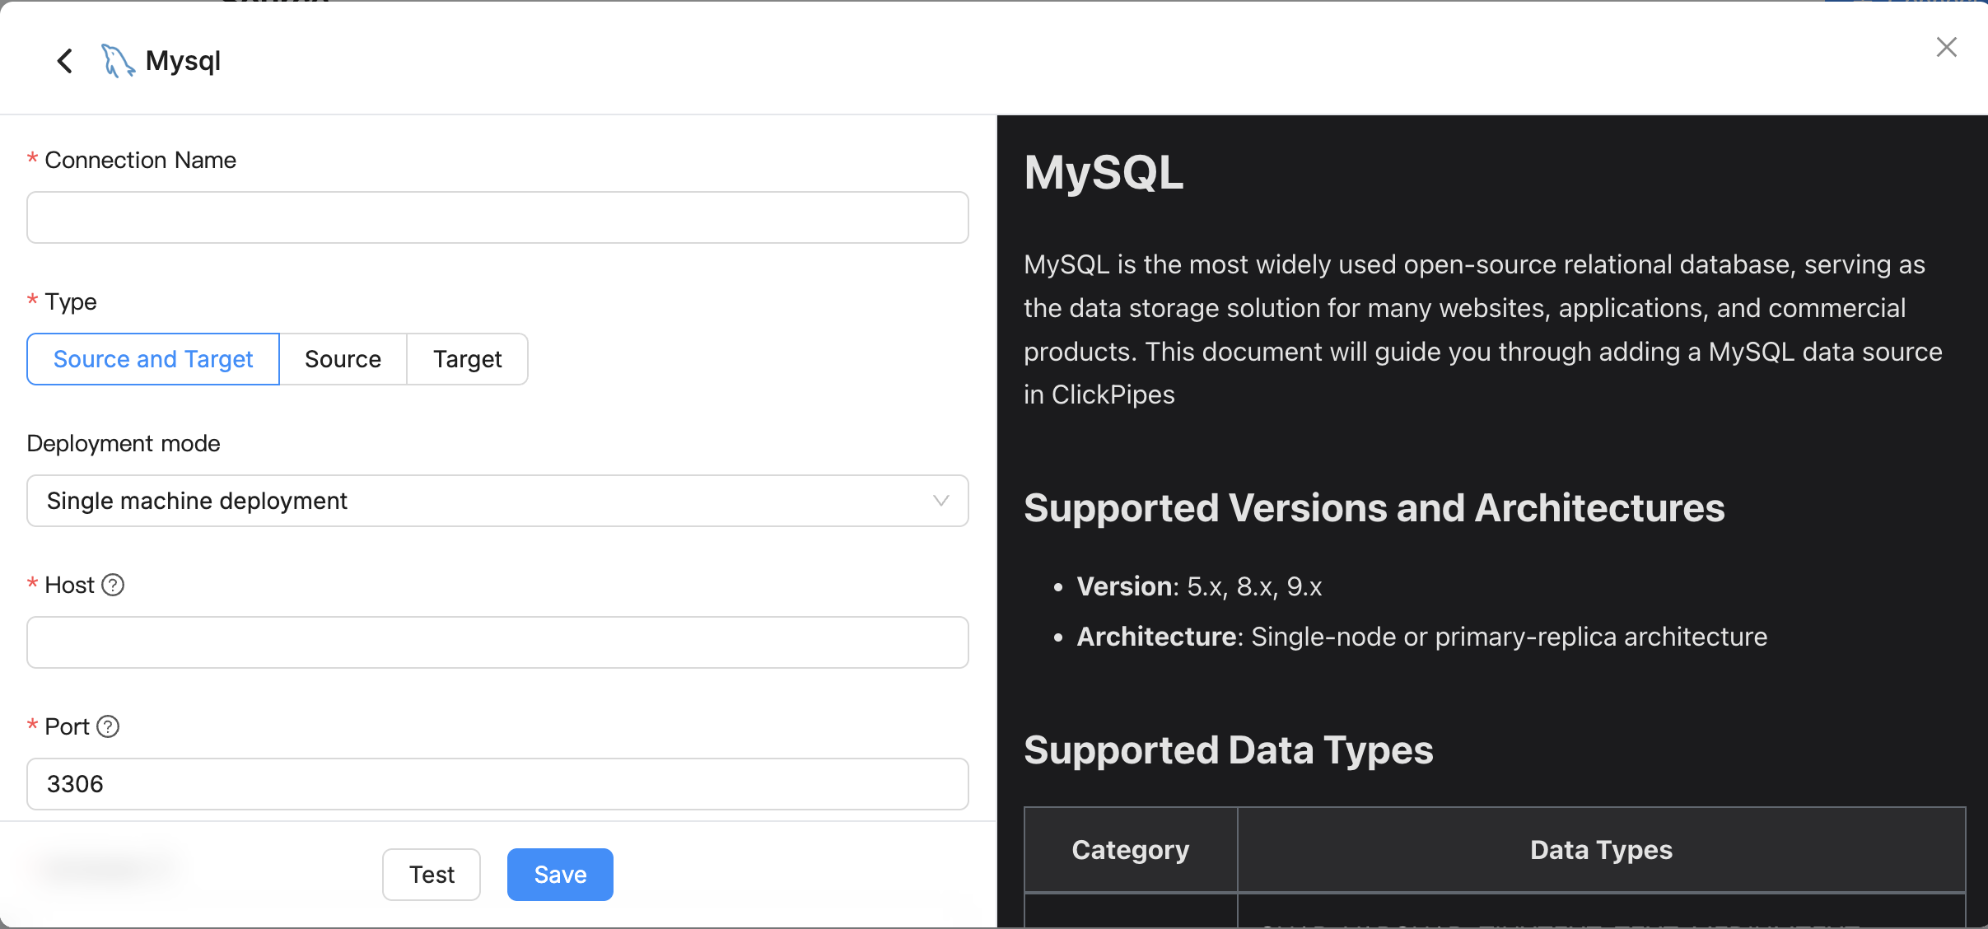Open the Port help tooltip icon
This screenshot has height=929, width=1988.
click(x=108, y=726)
